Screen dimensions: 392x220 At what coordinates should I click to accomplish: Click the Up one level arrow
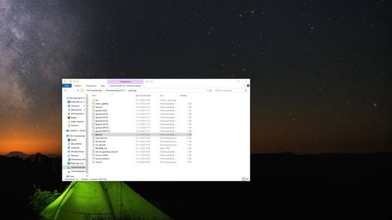[x=78, y=90]
